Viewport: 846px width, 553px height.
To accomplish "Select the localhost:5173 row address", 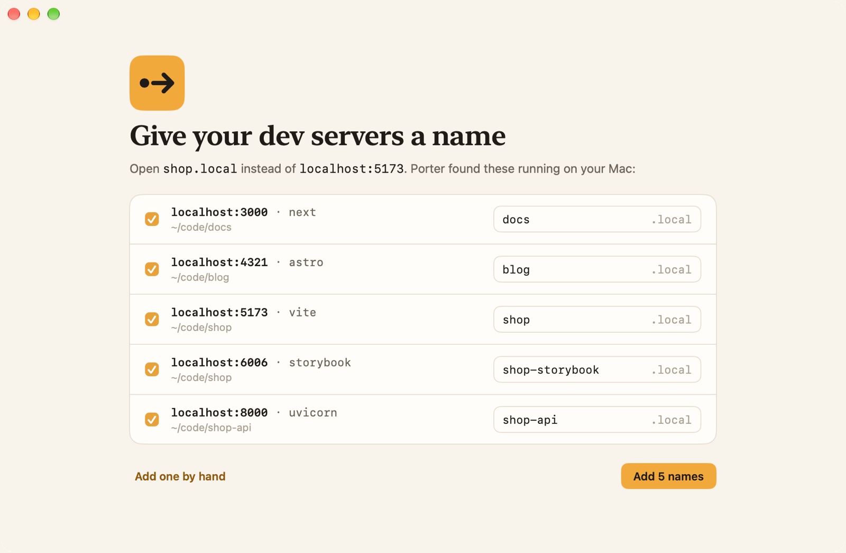I will click(219, 312).
